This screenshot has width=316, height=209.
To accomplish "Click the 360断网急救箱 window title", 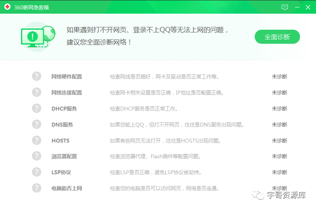I will pyautogui.click(x=32, y=7).
